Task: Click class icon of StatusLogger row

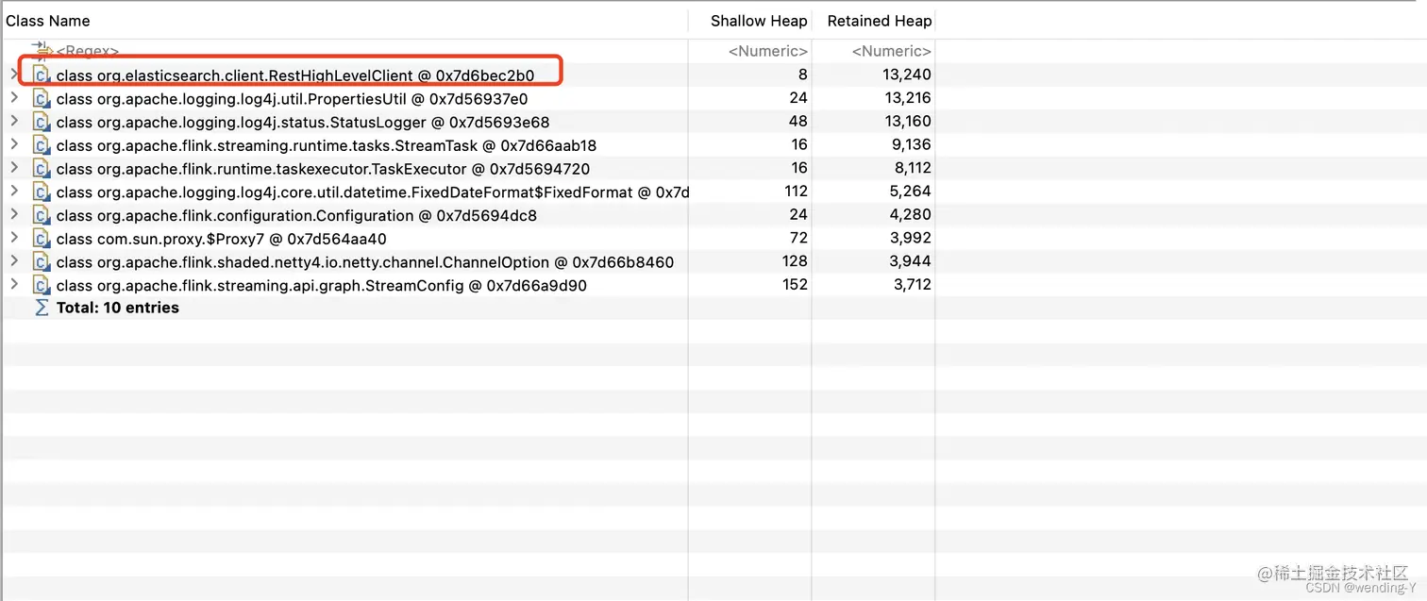Action: tap(41, 122)
